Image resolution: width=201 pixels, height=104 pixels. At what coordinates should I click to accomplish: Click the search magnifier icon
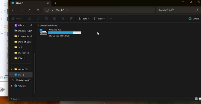(x=197, y=10)
